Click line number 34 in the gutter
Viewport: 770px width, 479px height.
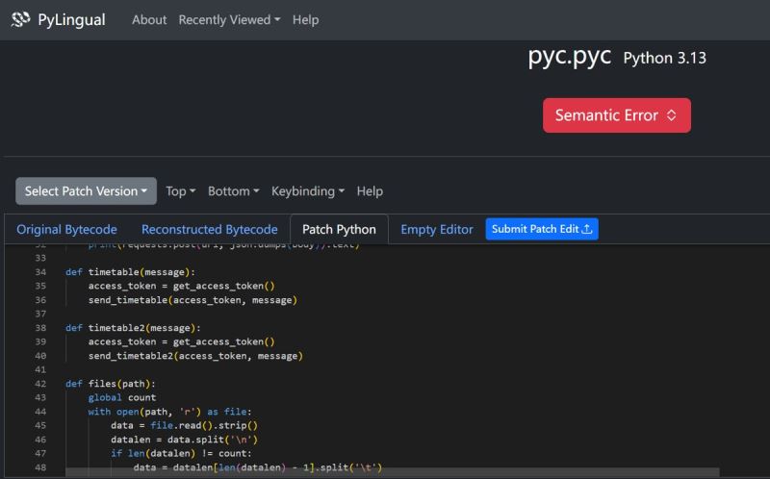[40, 272]
